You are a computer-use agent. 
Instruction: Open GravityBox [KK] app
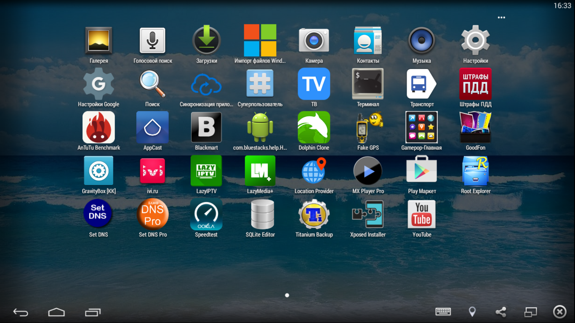click(x=98, y=170)
